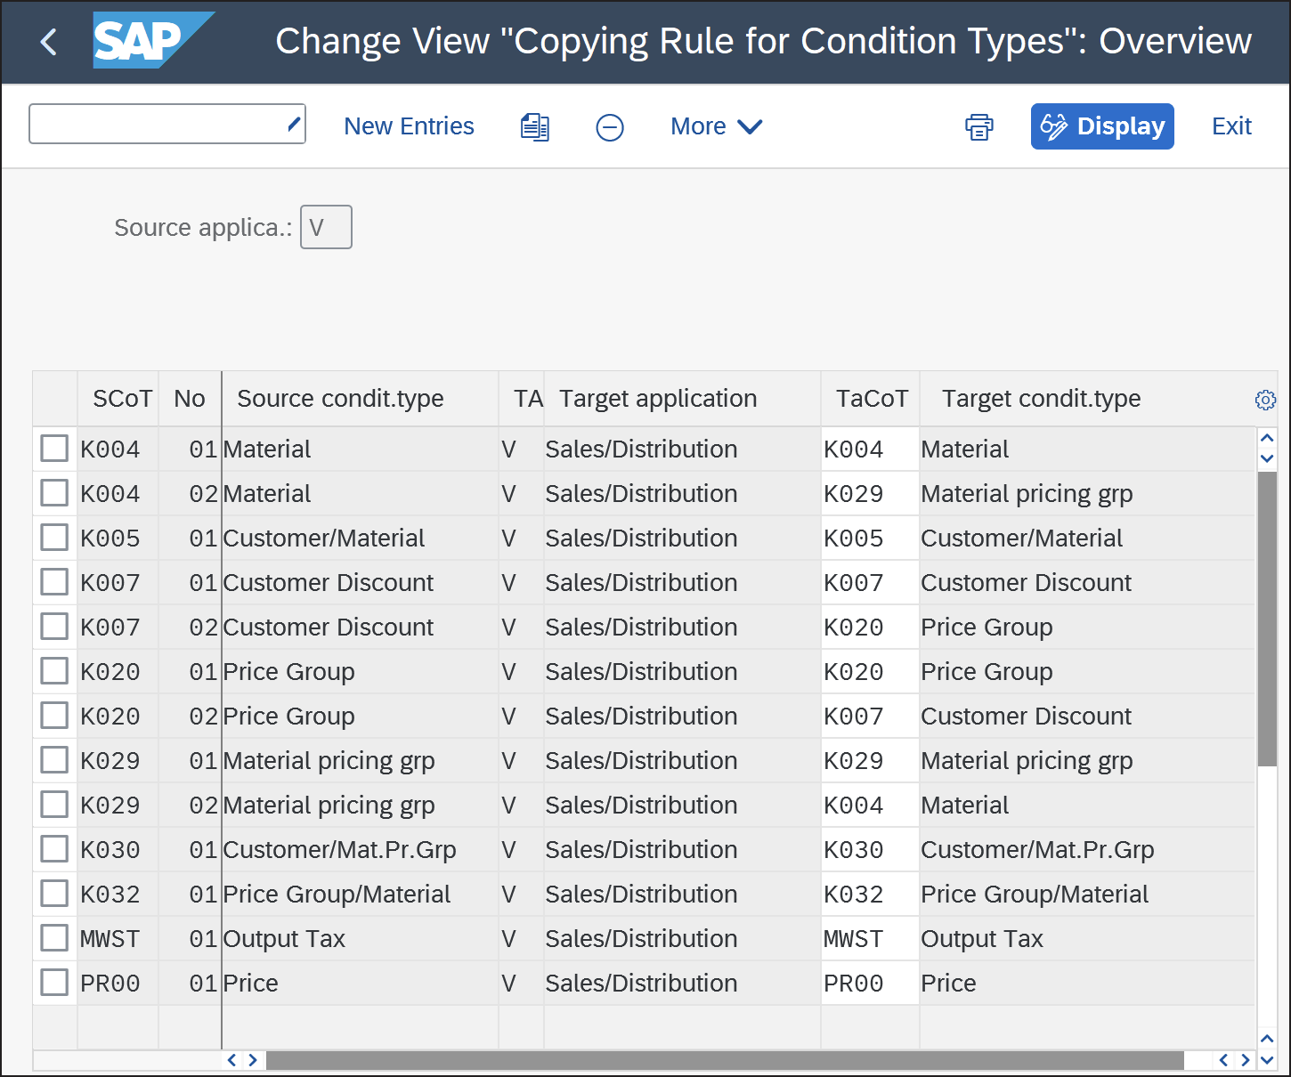Viewport: 1291px width, 1077px height.
Task: Check the K007 02 Customer Discount row
Action: tap(54, 627)
